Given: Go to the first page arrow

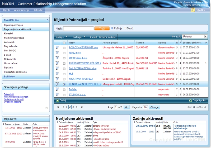Looking at the screenshot, I should [58, 107].
